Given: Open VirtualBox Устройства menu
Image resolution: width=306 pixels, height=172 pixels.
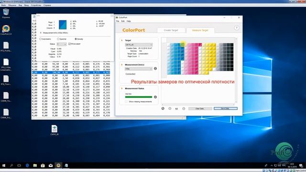Looking at the screenshot, I should coord(36,5).
